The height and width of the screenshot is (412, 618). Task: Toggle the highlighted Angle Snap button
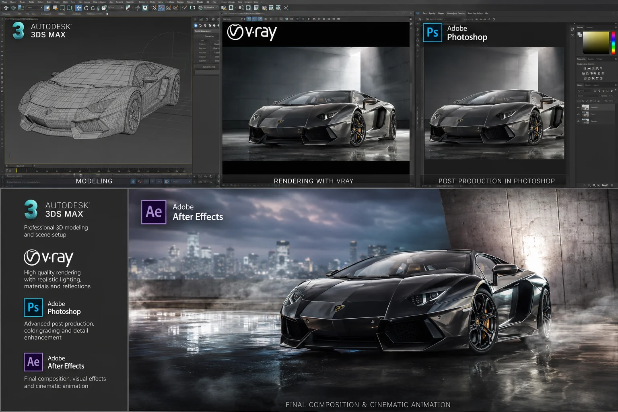pyautogui.click(x=161, y=8)
